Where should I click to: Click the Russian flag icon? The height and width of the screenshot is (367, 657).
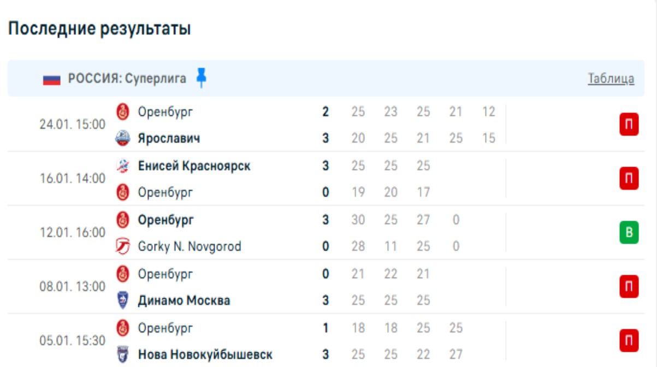[x=52, y=79]
